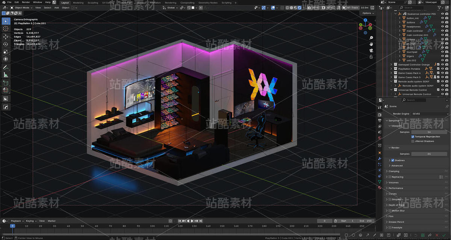
Task: Open the Object Data properties tab icon
Action: [380, 182]
